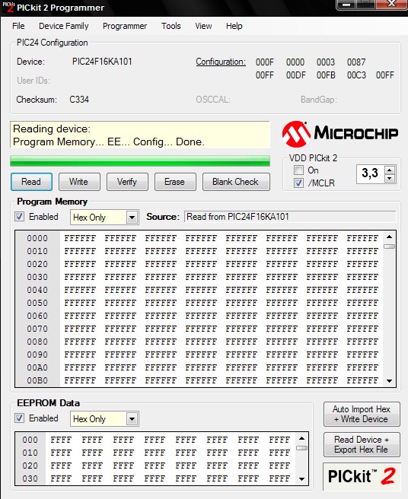Viewport: 408px width, 499px height.
Task: Click configuration word 00C3
Action: [x=356, y=75]
